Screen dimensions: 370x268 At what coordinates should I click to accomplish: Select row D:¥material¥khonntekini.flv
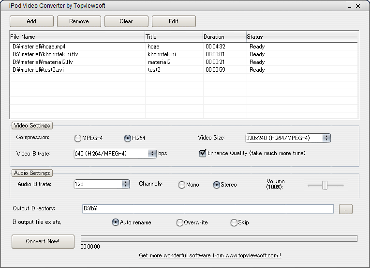pyautogui.click(x=184, y=54)
